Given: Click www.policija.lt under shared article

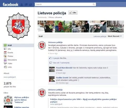Looking at the screenshot, I should [56, 104].
